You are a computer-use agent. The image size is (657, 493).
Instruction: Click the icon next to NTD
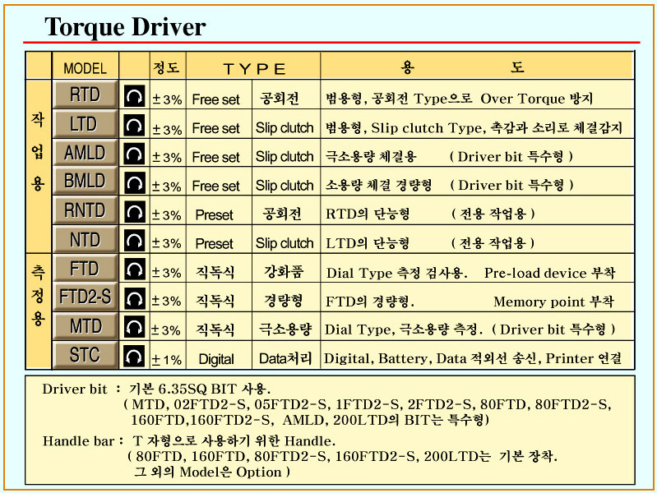pos(133,242)
